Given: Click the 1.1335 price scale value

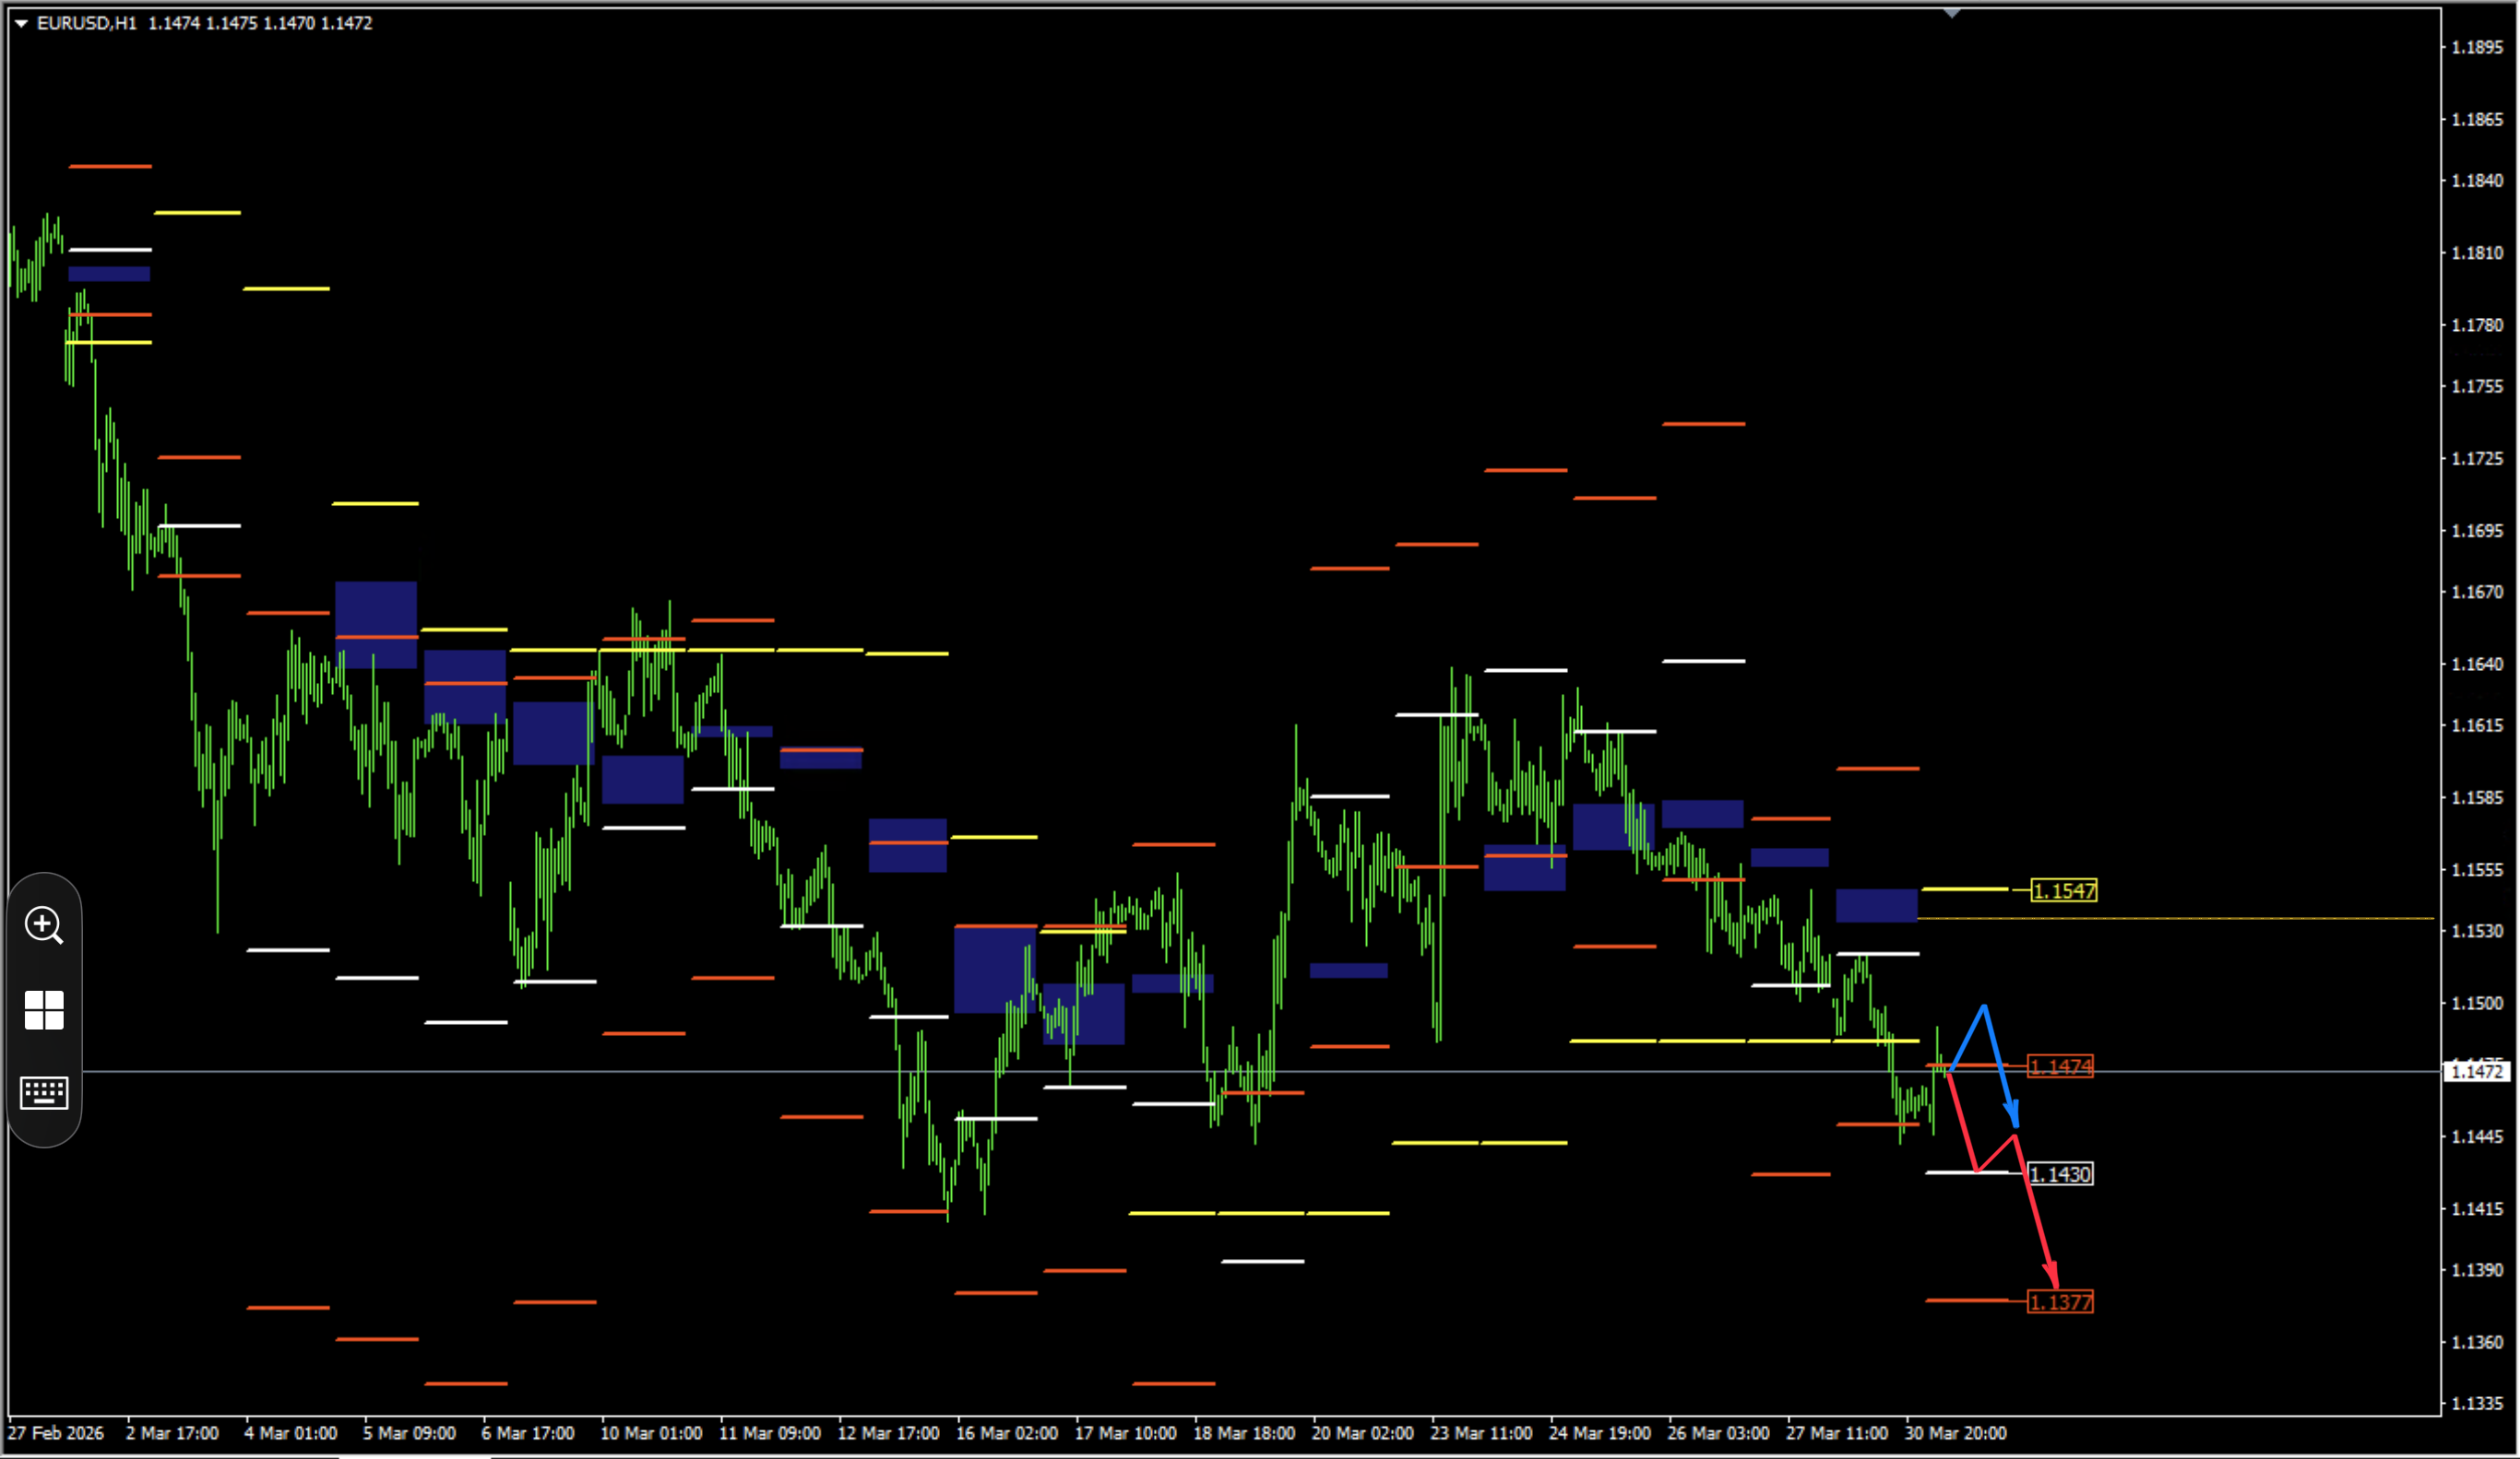Looking at the screenshot, I should click(2477, 1403).
